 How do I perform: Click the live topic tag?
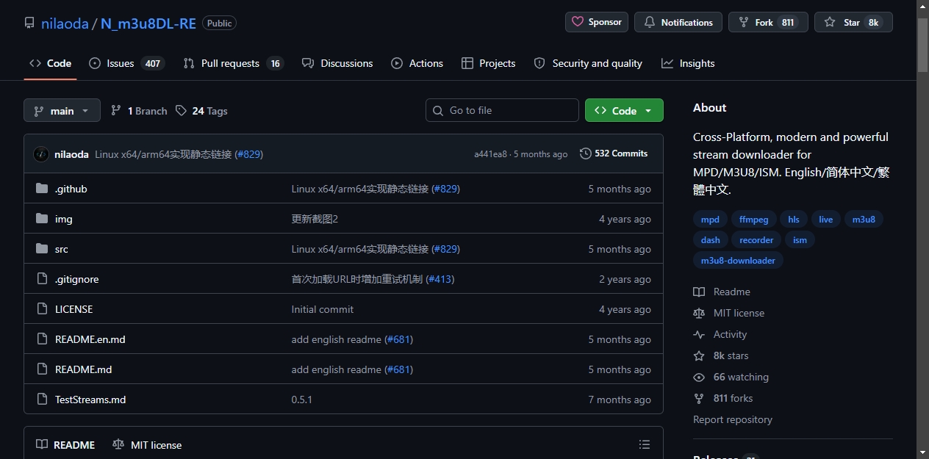[x=826, y=220]
